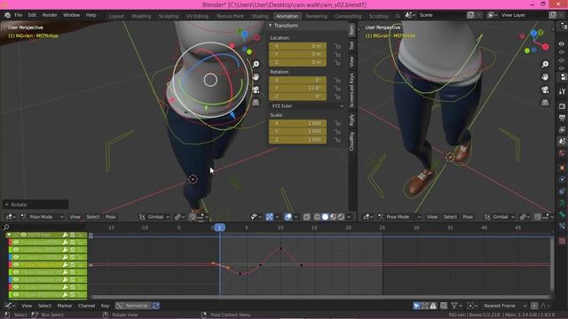
Task: Open the Scene properties tab icon
Action: pyautogui.click(x=562, y=141)
